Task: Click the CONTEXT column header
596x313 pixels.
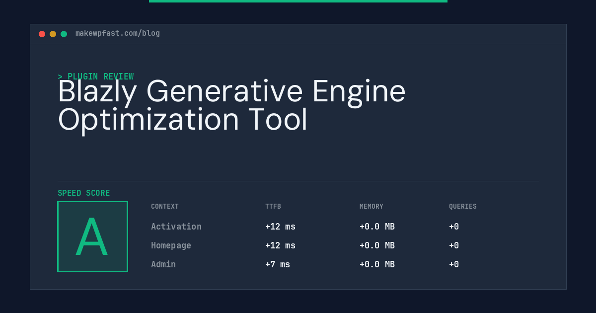Action: click(165, 206)
